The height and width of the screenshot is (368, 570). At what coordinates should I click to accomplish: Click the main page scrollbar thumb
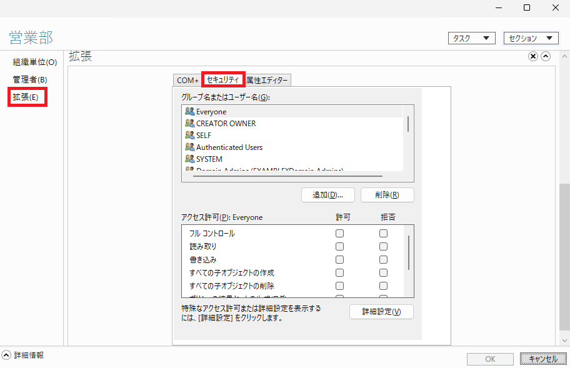click(x=564, y=257)
